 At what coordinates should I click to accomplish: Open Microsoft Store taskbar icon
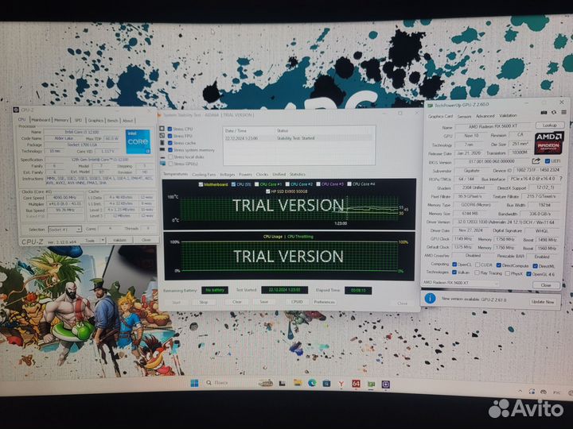(x=326, y=384)
